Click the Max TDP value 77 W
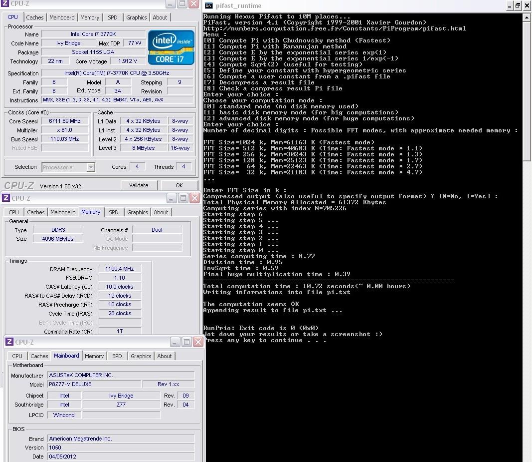Screen dimensions: 532x462 pyautogui.click(x=134, y=43)
